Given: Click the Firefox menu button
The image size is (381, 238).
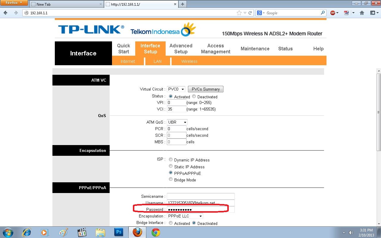Looking at the screenshot, I should [14, 3].
